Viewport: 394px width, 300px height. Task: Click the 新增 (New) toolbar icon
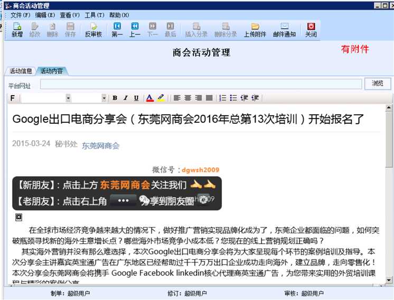click(x=17, y=30)
